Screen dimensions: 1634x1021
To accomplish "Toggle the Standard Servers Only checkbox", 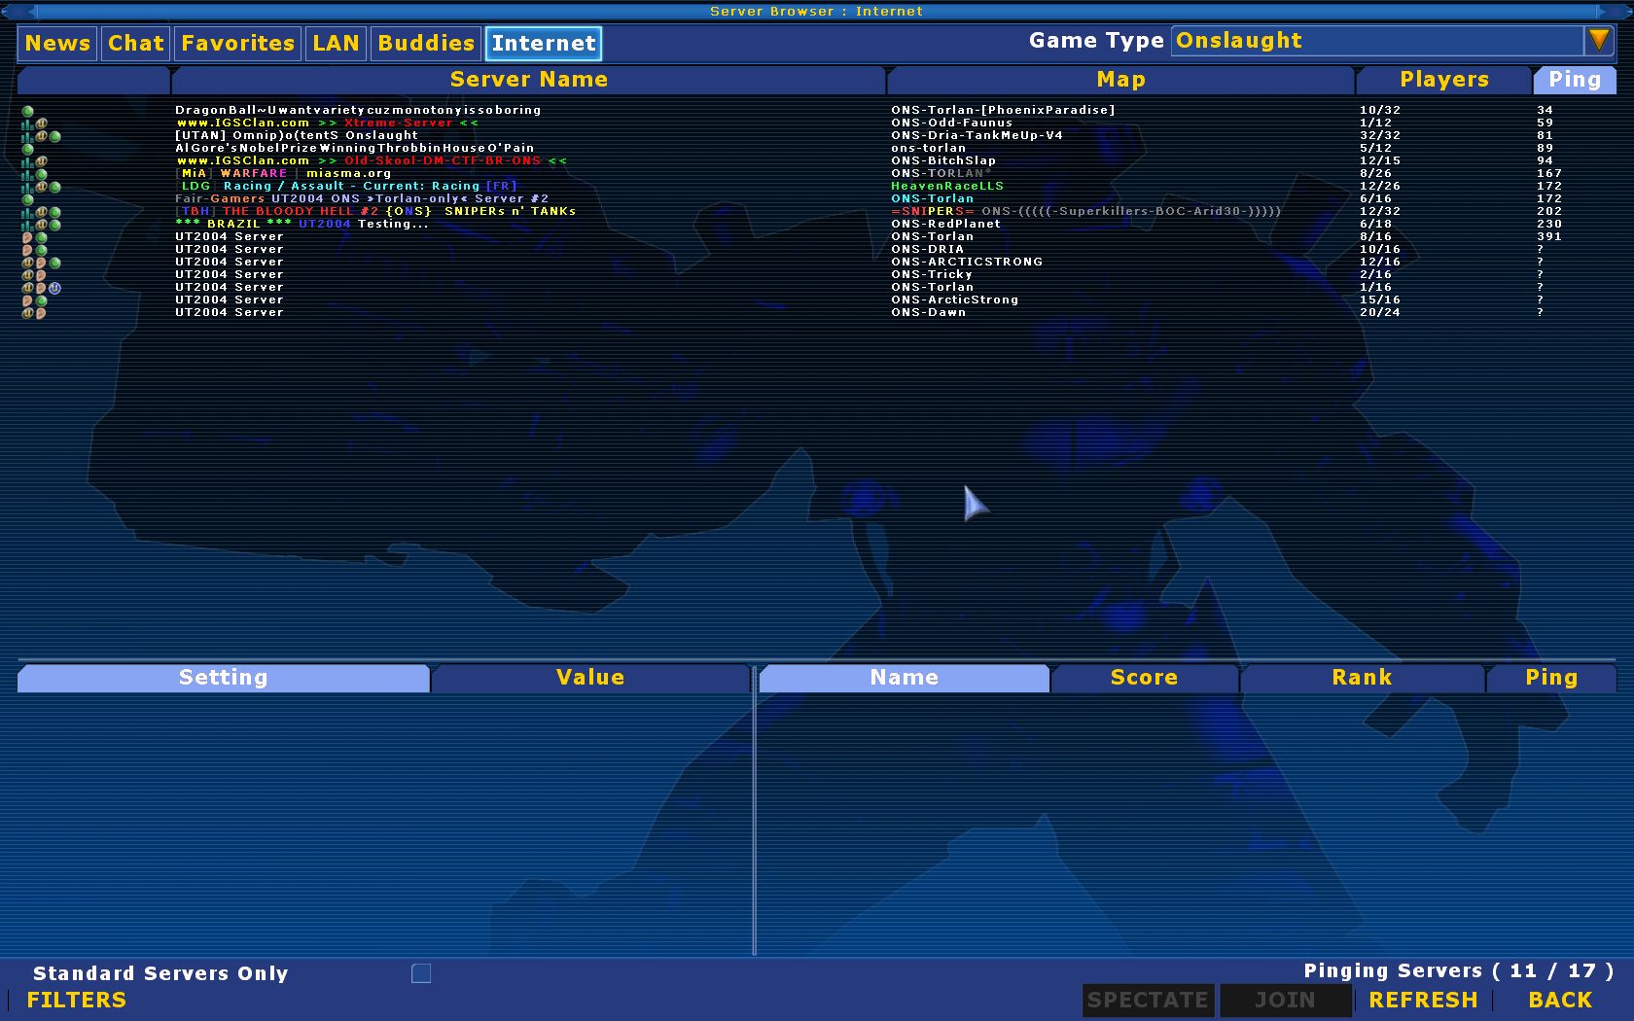I will tap(421, 973).
